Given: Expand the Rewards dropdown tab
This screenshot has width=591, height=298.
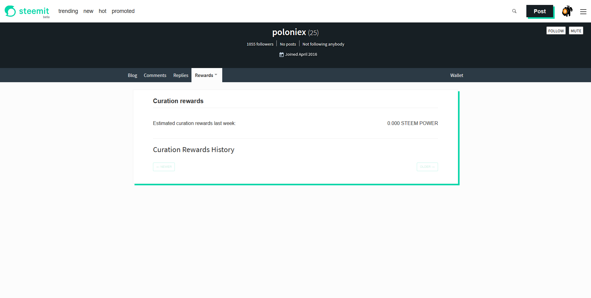Looking at the screenshot, I should pos(207,75).
